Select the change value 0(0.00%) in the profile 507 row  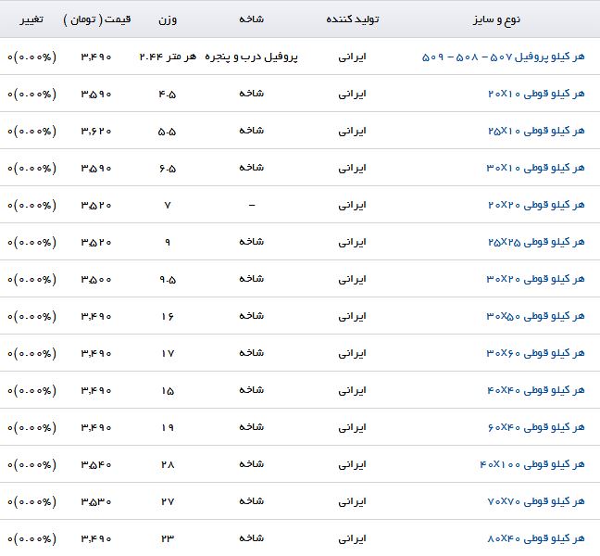click(31, 57)
